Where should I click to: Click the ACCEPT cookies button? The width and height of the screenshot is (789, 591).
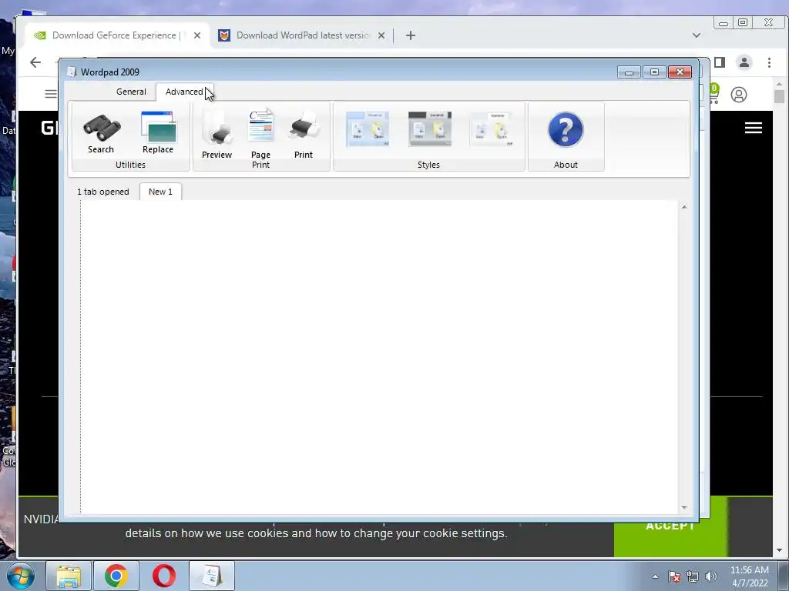670,526
